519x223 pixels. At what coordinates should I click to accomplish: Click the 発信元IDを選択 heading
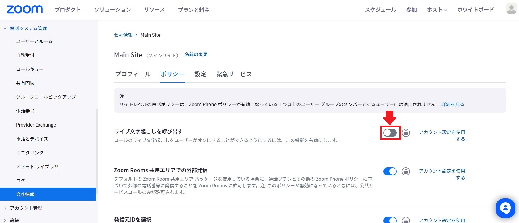[133, 220]
